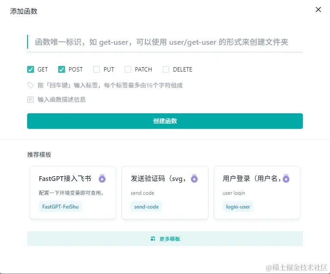The width and height of the screenshot is (330, 274).
Task: Enable the PUT method checkbox
Action: pos(97,69)
